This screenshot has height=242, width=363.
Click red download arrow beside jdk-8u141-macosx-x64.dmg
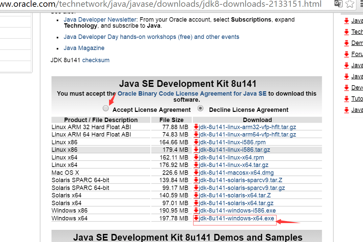tap(196, 173)
